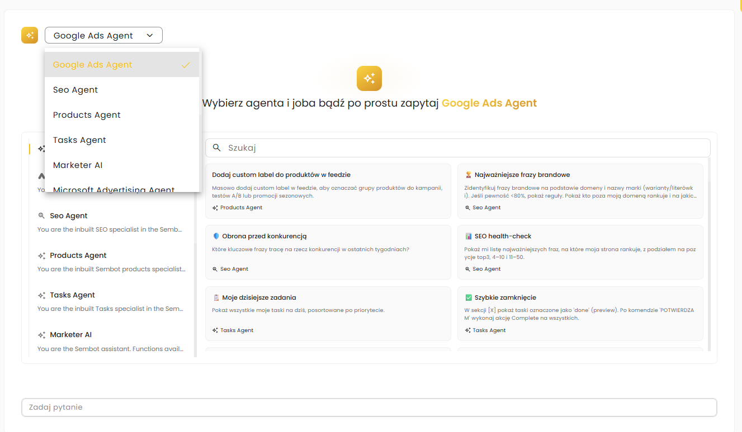
Task: Open the Dodaj custom label do produktów w feedzie card
Action: point(328,191)
